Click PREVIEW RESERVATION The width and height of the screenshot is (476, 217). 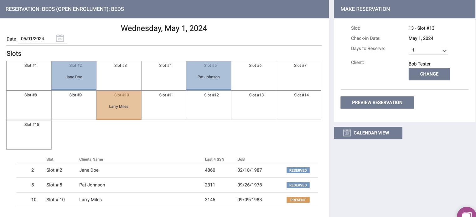[x=377, y=102]
